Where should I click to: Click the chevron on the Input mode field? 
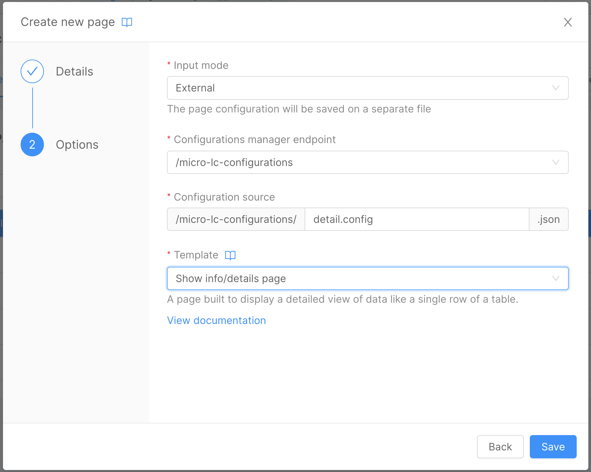(x=555, y=88)
